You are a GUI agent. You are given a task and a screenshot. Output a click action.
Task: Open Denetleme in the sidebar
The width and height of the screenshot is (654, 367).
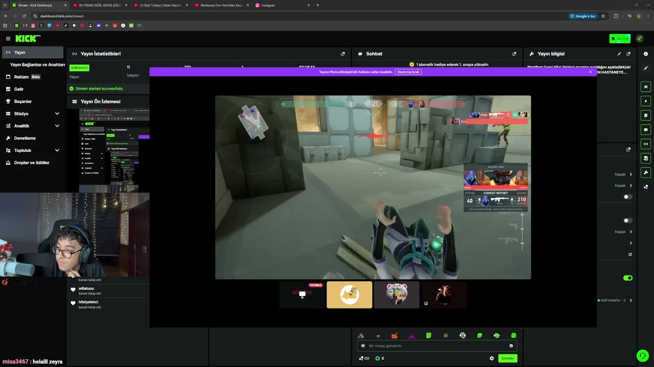(33, 138)
